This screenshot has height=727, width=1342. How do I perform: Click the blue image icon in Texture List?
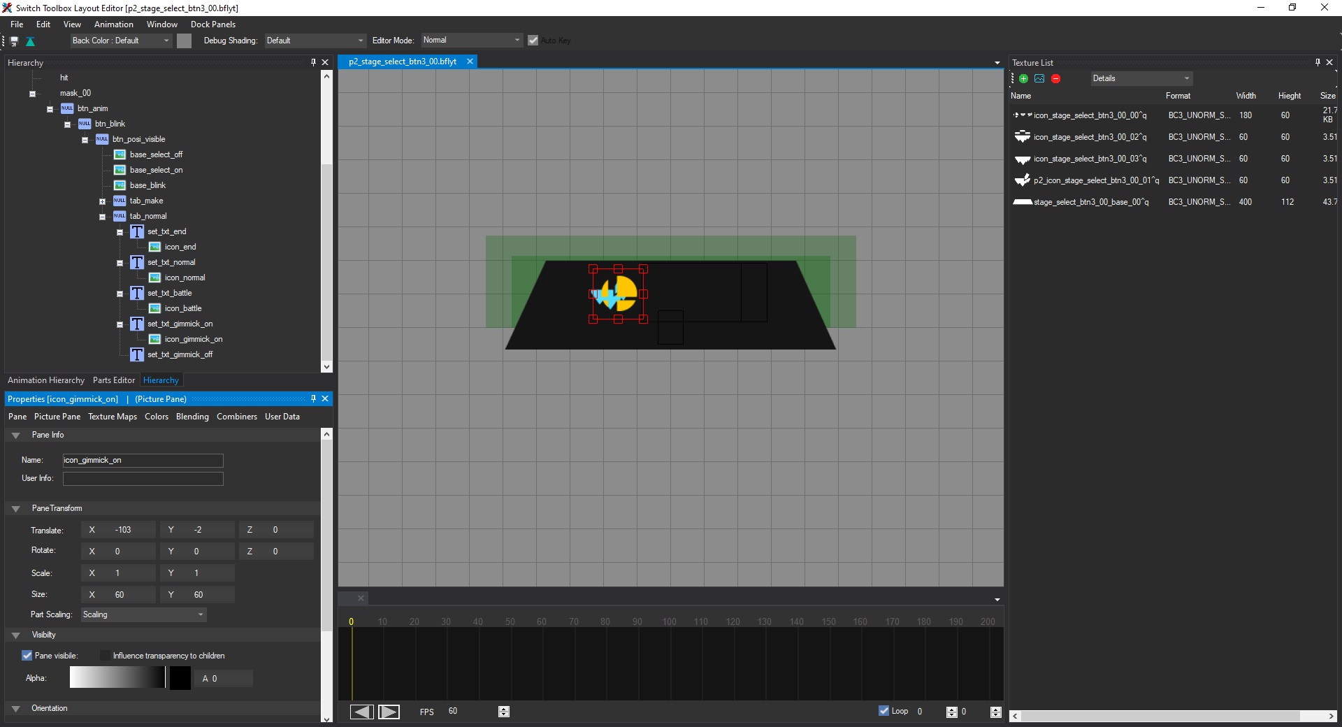pos(1039,78)
